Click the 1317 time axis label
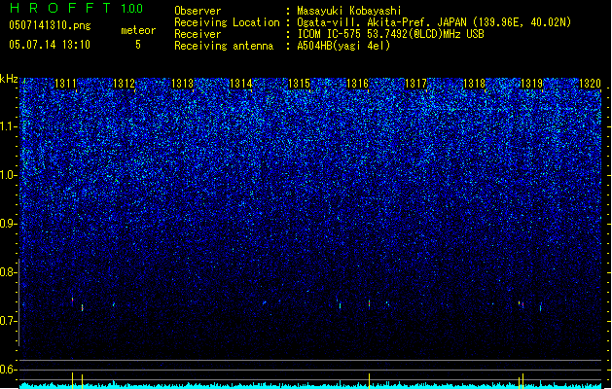612x389 pixels. tap(415, 84)
